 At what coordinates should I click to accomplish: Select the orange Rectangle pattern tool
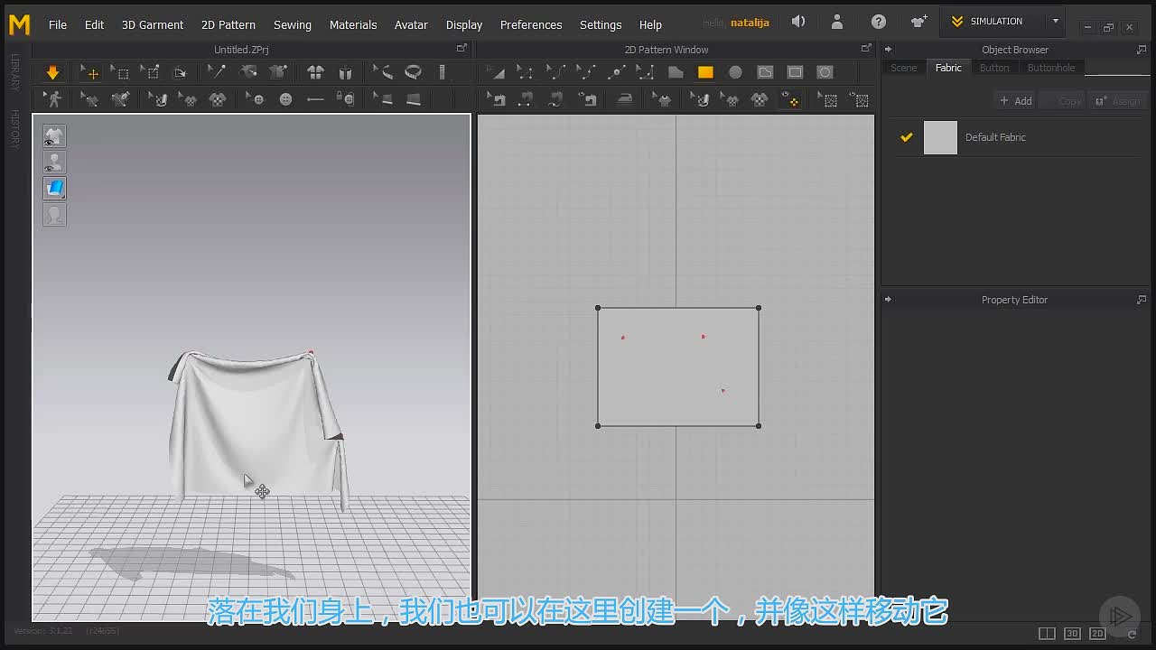[x=705, y=72]
